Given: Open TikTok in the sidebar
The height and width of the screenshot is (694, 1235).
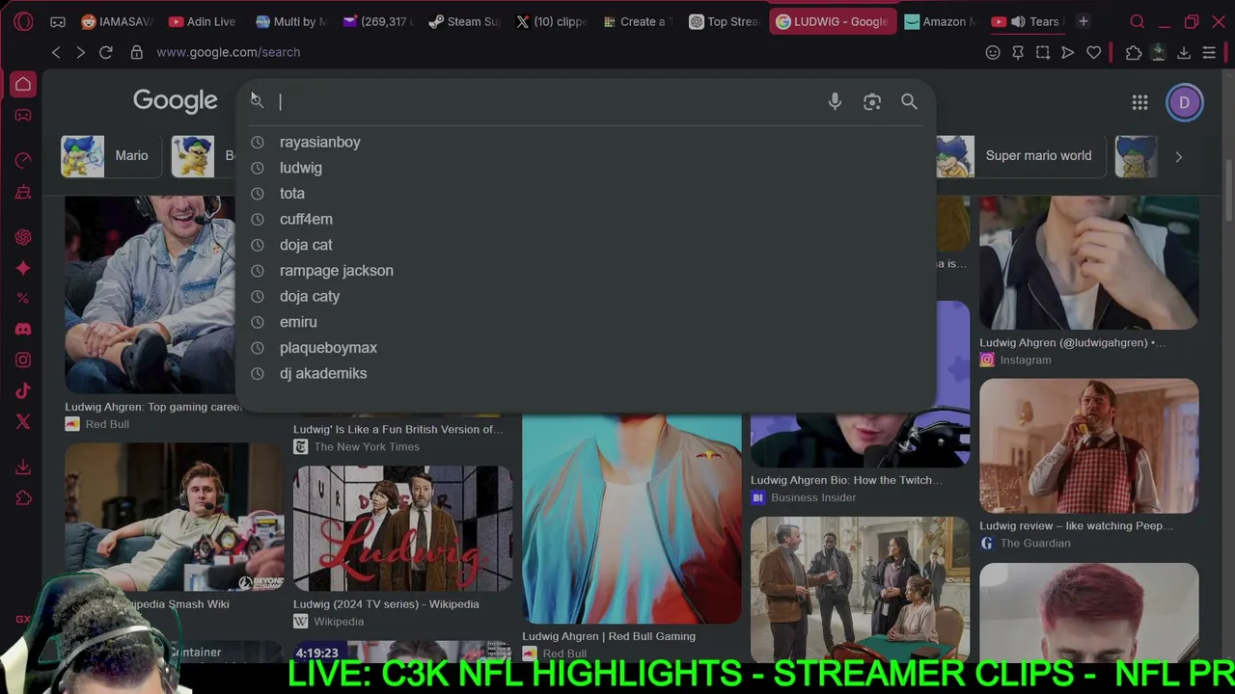Looking at the screenshot, I should [23, 391].
